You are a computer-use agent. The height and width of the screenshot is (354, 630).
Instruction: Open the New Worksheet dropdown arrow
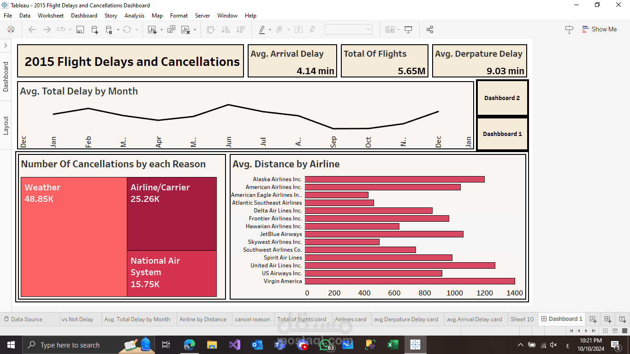click(161, 30)
